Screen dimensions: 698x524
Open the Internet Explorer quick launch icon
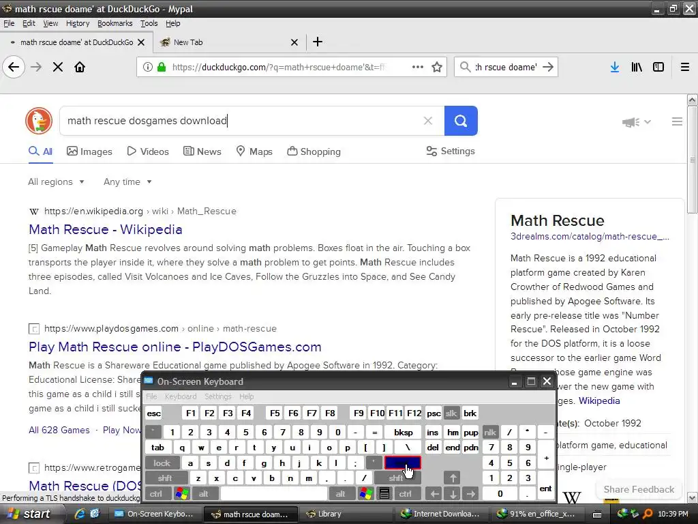(x=80, y=514)
